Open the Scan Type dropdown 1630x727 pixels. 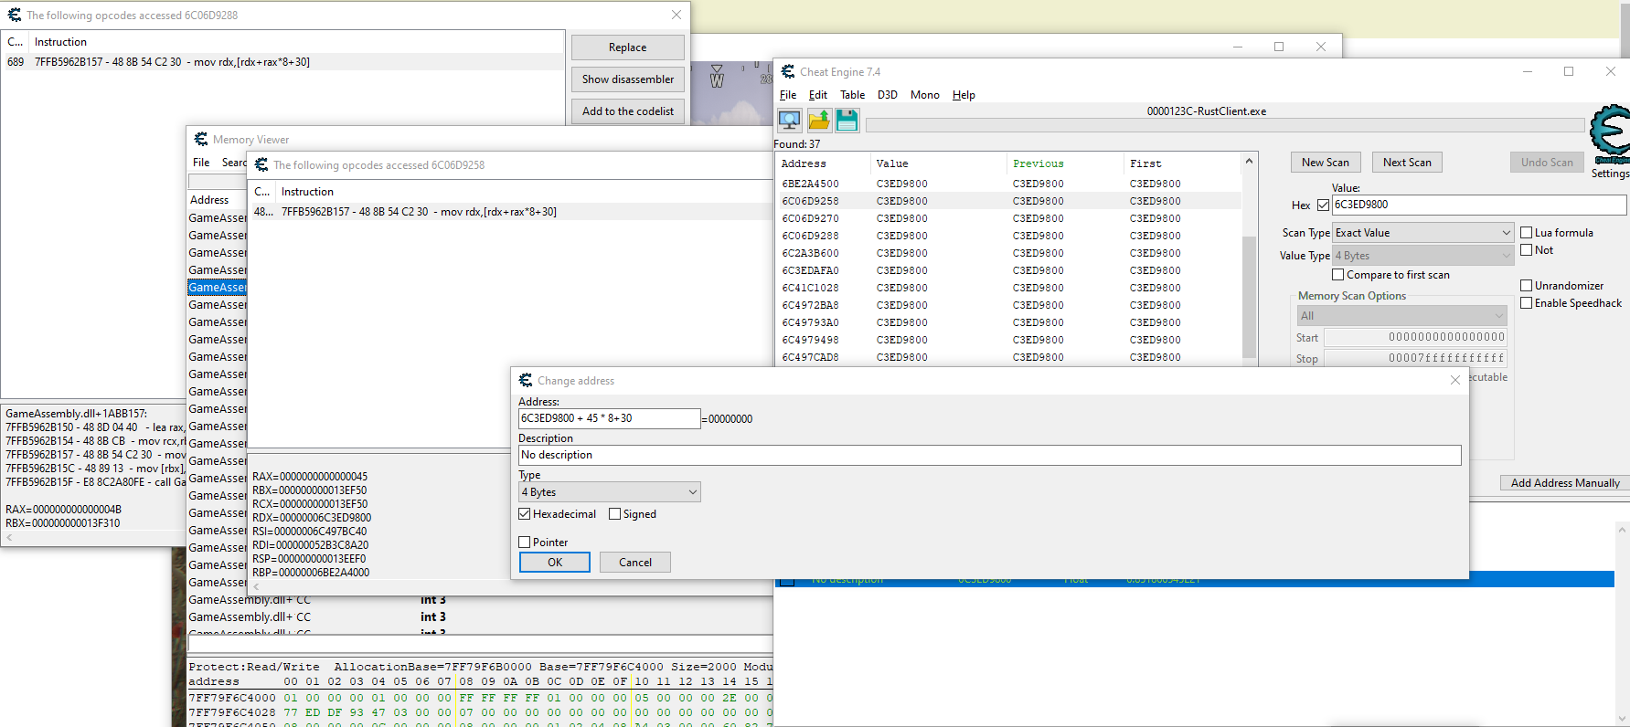(x=1422, y=233)
